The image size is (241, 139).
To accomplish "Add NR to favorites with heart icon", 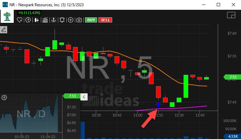I will click(20, 20).
